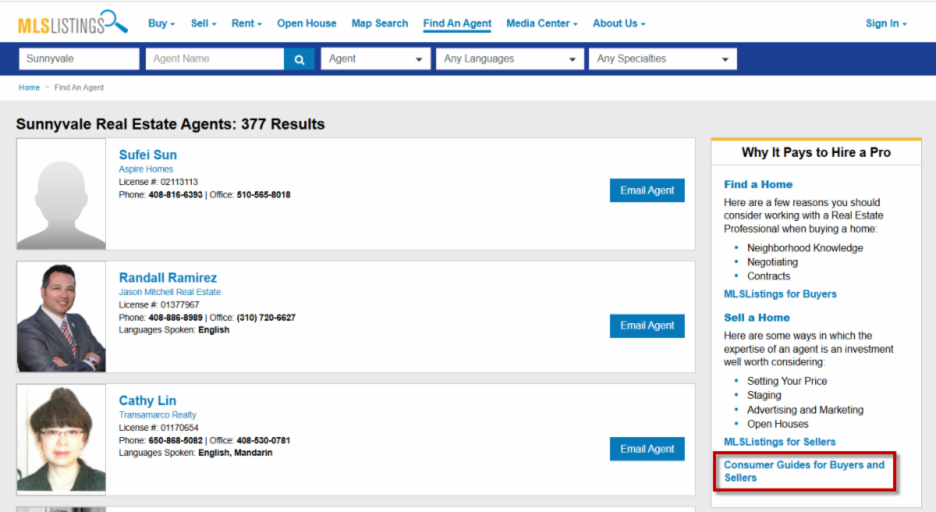Click the Why It Pays to Hire a Pro heading
This screenshot has height=512, width=936.
(816, 152)
